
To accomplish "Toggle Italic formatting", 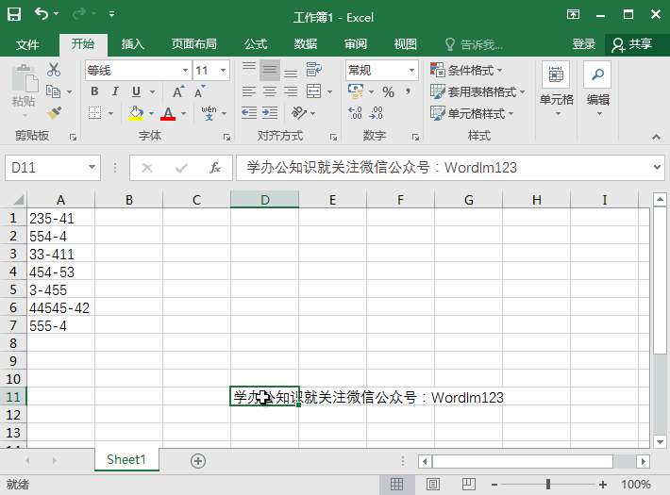I will point(115,91).
